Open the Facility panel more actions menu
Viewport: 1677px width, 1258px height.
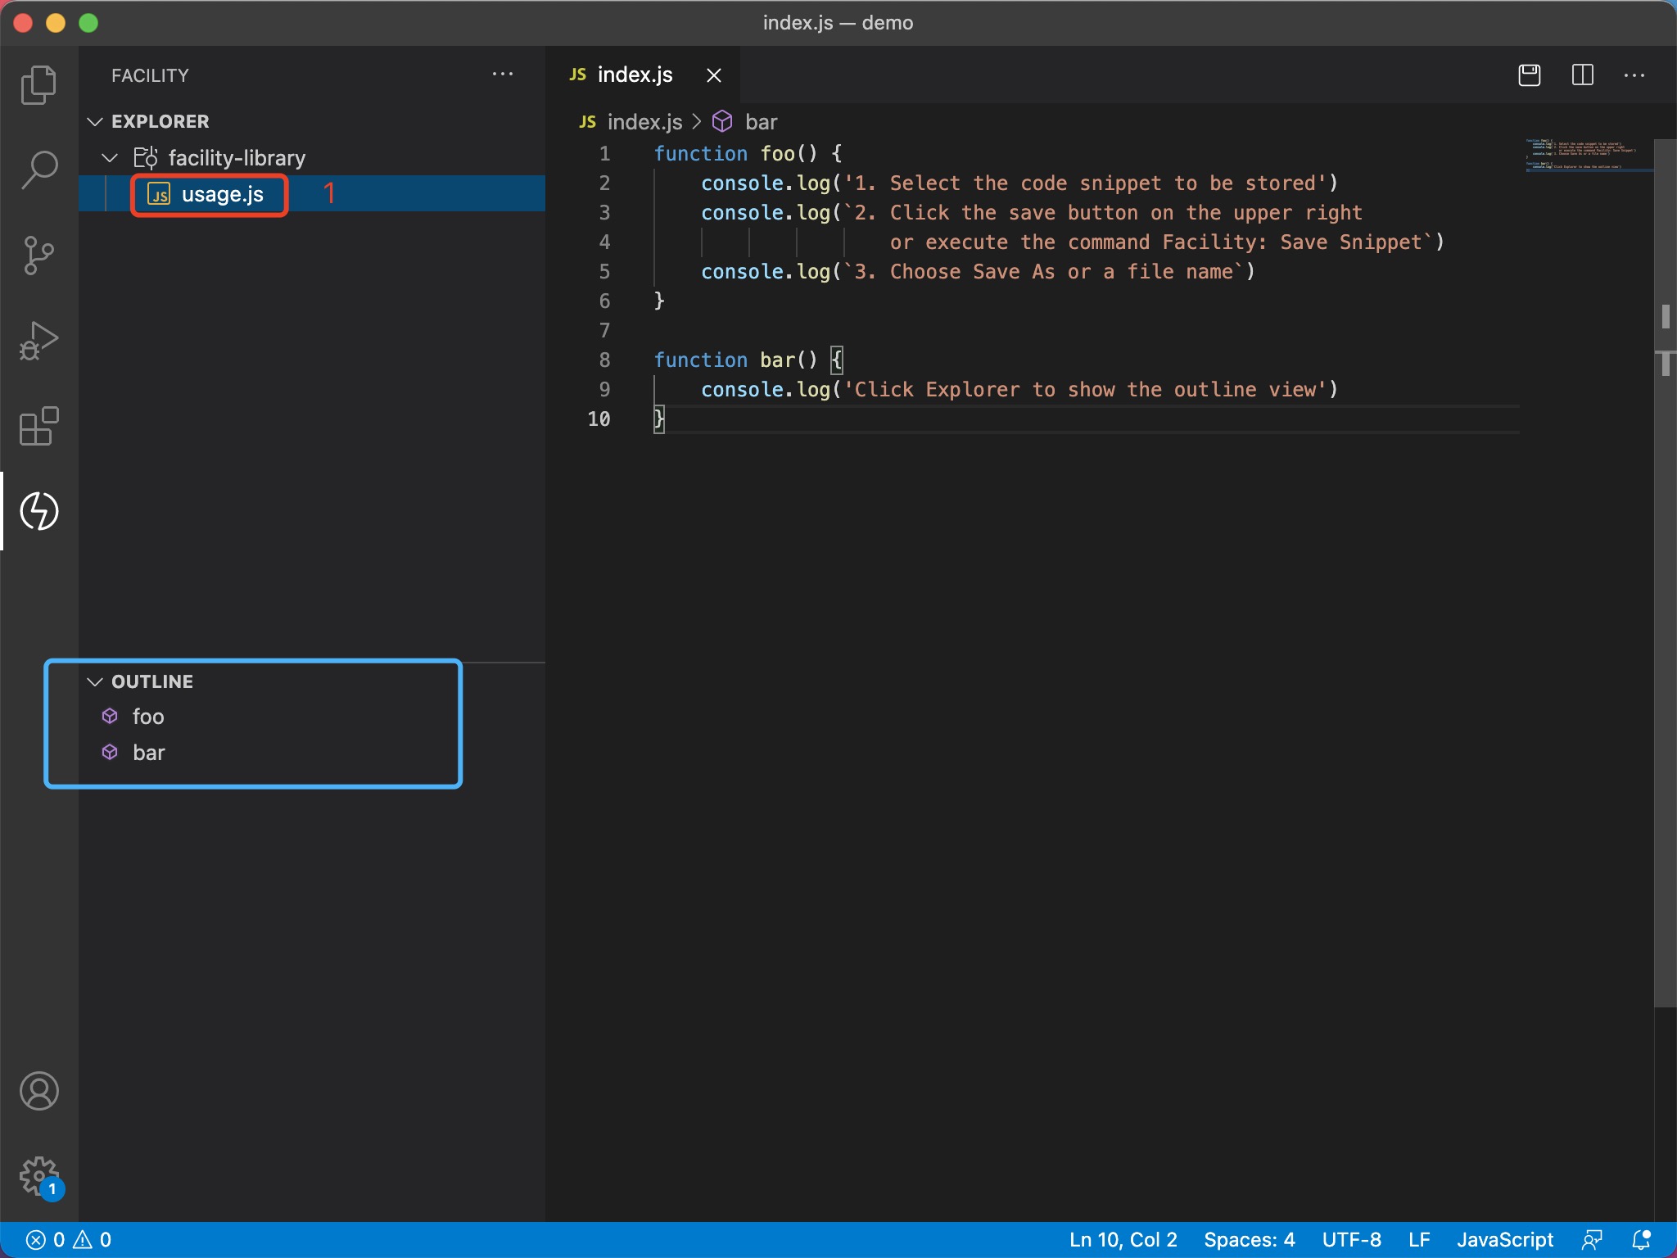[x=502, y=75]
